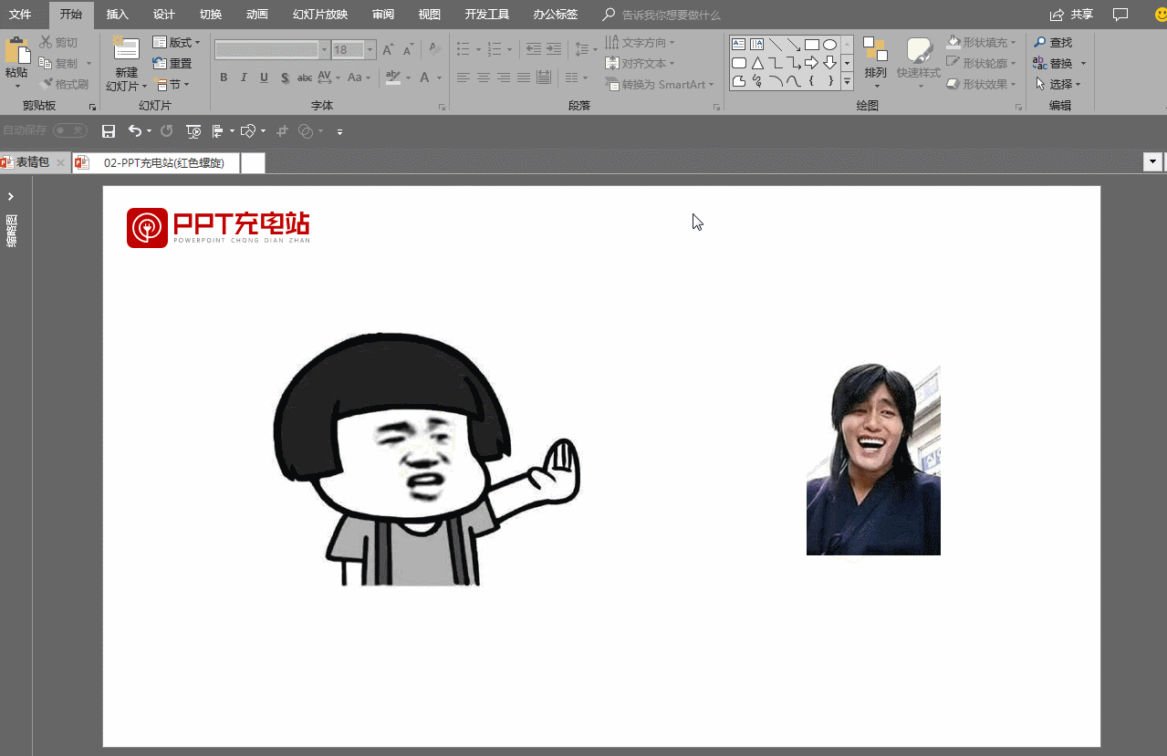Toggle the AutoSave (自动保存) switch
Image resolution: width=1167 pixels, height=756 pixels.
point(68,131)
